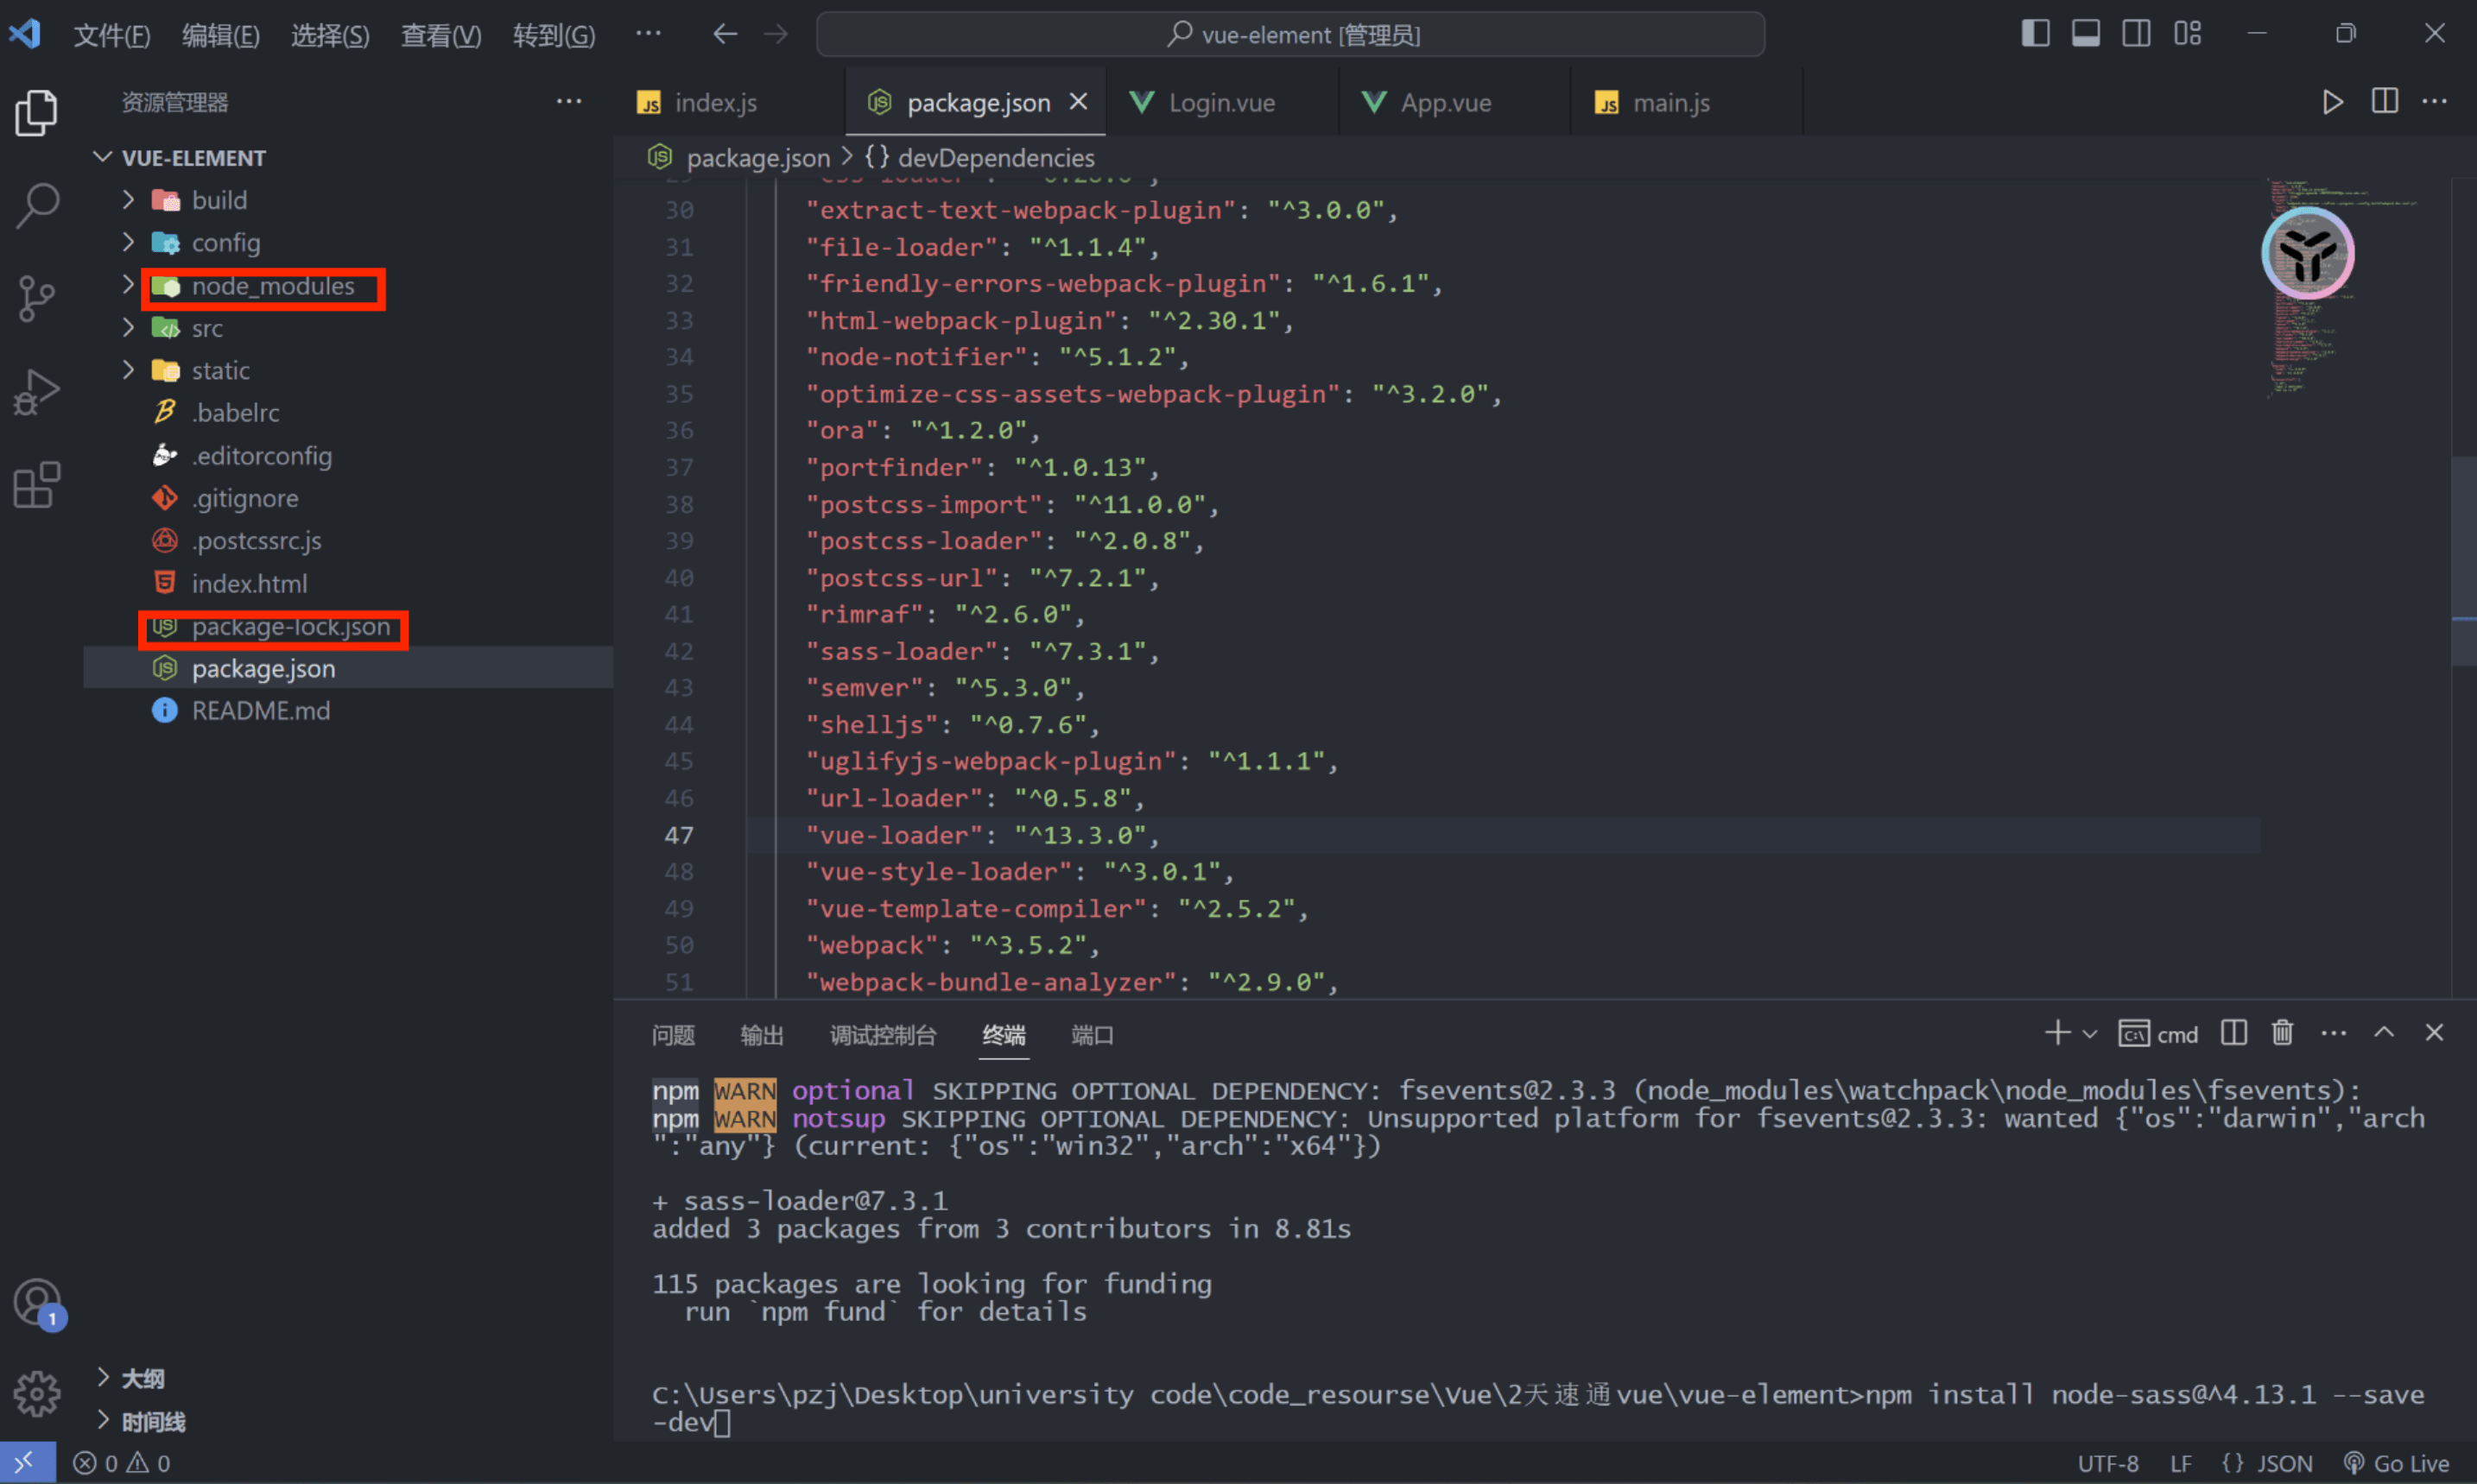Screen dimensions: 2477x1484
Task: Toggle the secondary sidebar
Action: pyautogui.click(x=2137, y=33)
